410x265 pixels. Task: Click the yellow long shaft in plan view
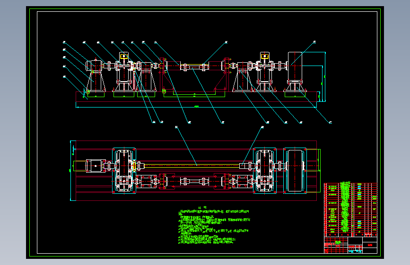(x=192, y=166)
